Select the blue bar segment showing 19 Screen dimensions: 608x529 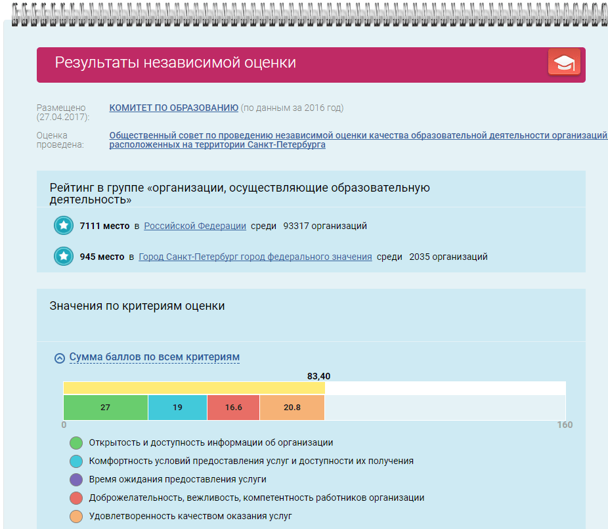point(177,407)
